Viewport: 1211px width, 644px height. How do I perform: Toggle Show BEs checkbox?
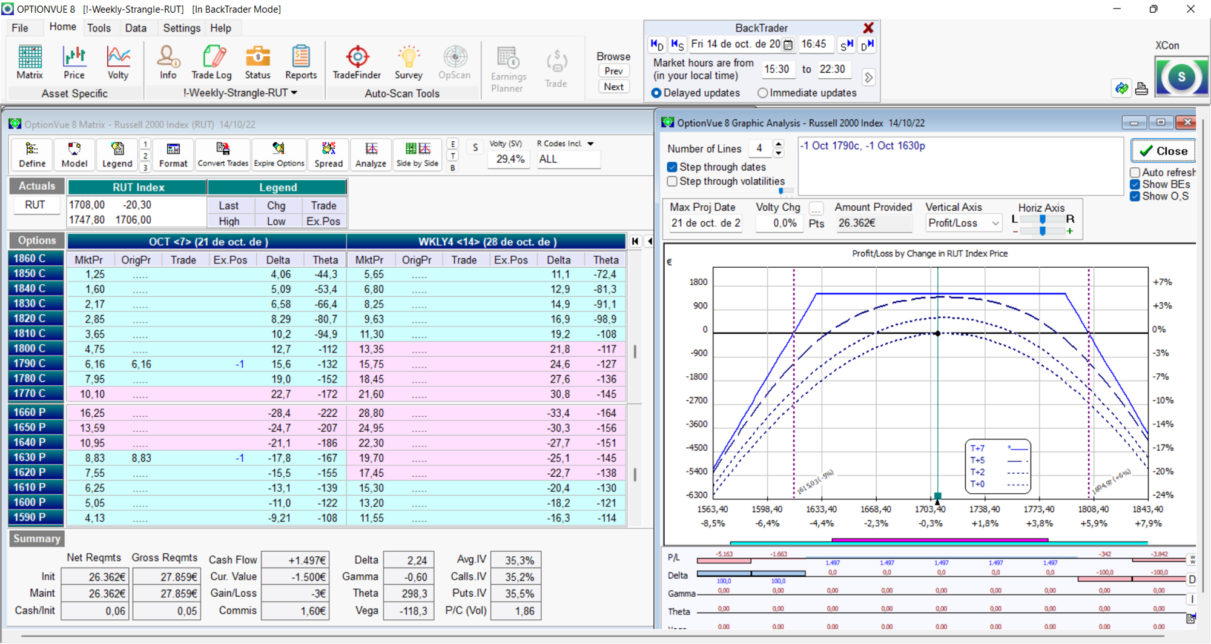coord(1135,184)
